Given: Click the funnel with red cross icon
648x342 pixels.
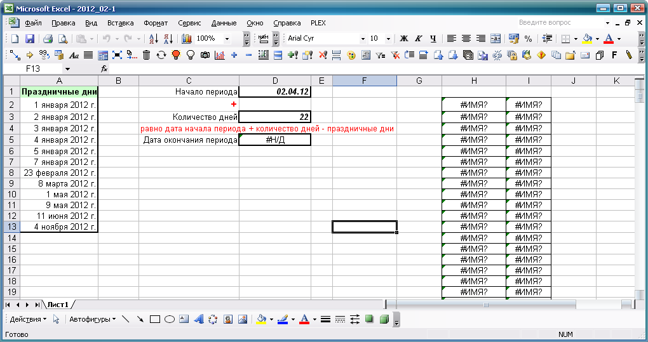Looking at the screenshot, I should pos(395,55).
